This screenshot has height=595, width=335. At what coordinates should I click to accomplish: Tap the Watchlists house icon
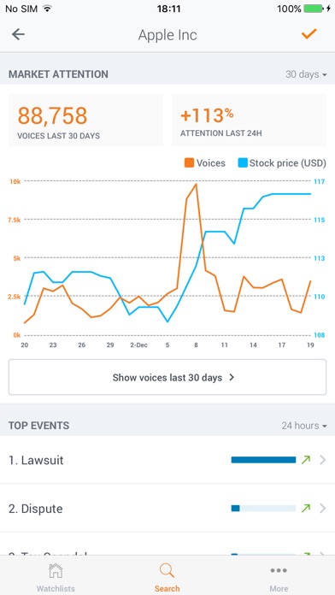click(x=56, y=570)
